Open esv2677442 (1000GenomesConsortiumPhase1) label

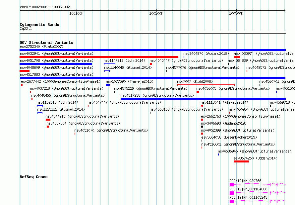point(61,81)
